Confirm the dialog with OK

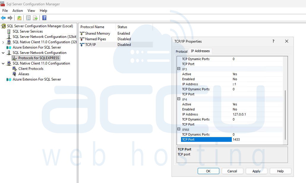coord(208,171)
